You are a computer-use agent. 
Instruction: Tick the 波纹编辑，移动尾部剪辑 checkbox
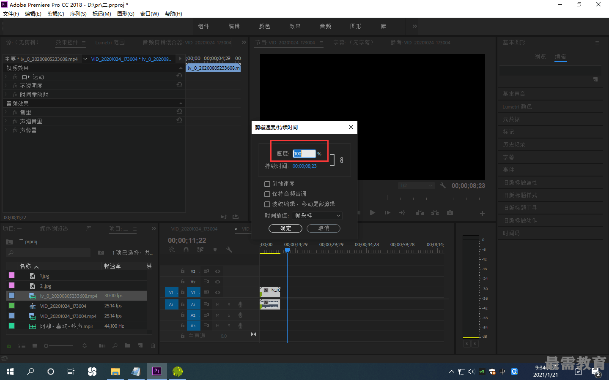pos(267,204)
